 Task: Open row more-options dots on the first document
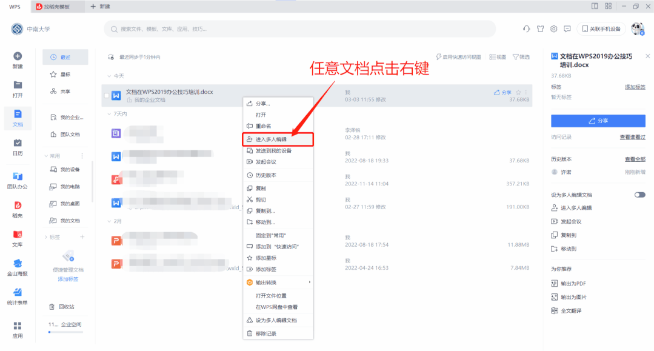526,92
